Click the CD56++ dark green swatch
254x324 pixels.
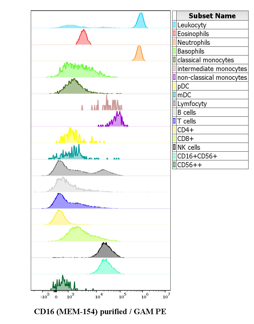click(x=174, y=165)
